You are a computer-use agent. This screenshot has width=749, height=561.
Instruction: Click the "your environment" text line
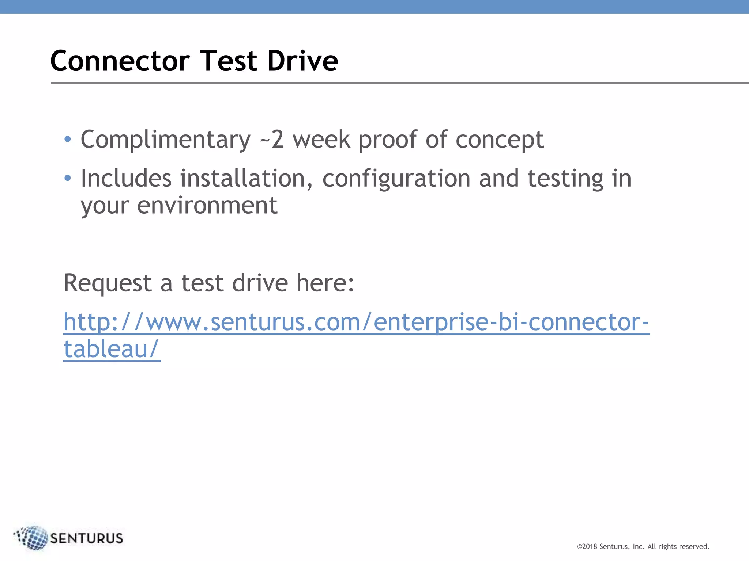click(179, 205)
